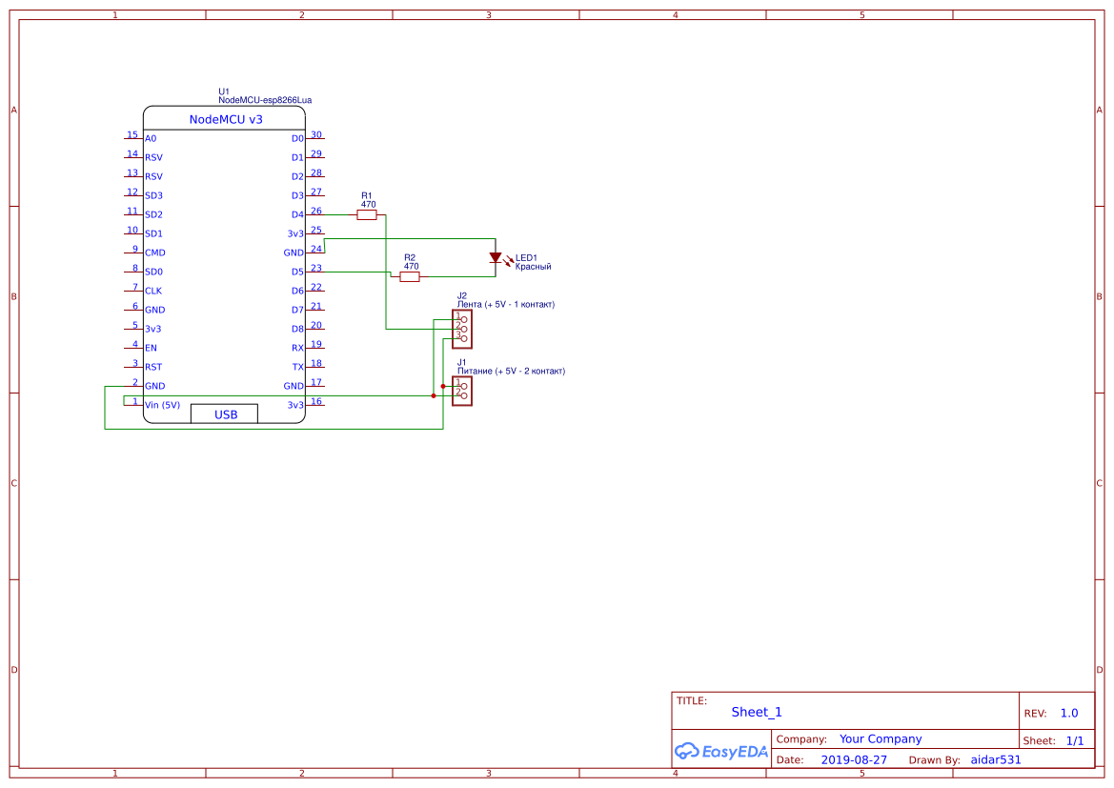Viewport: 1114px width, 788px height.
Task: Click the Красный LED value text
Action: tap(533, 267)
